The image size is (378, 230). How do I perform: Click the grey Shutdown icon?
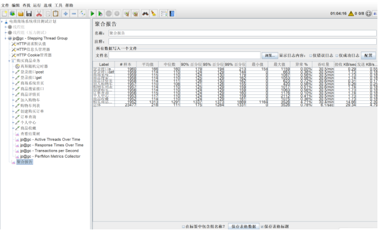click(x=117, y=14)
